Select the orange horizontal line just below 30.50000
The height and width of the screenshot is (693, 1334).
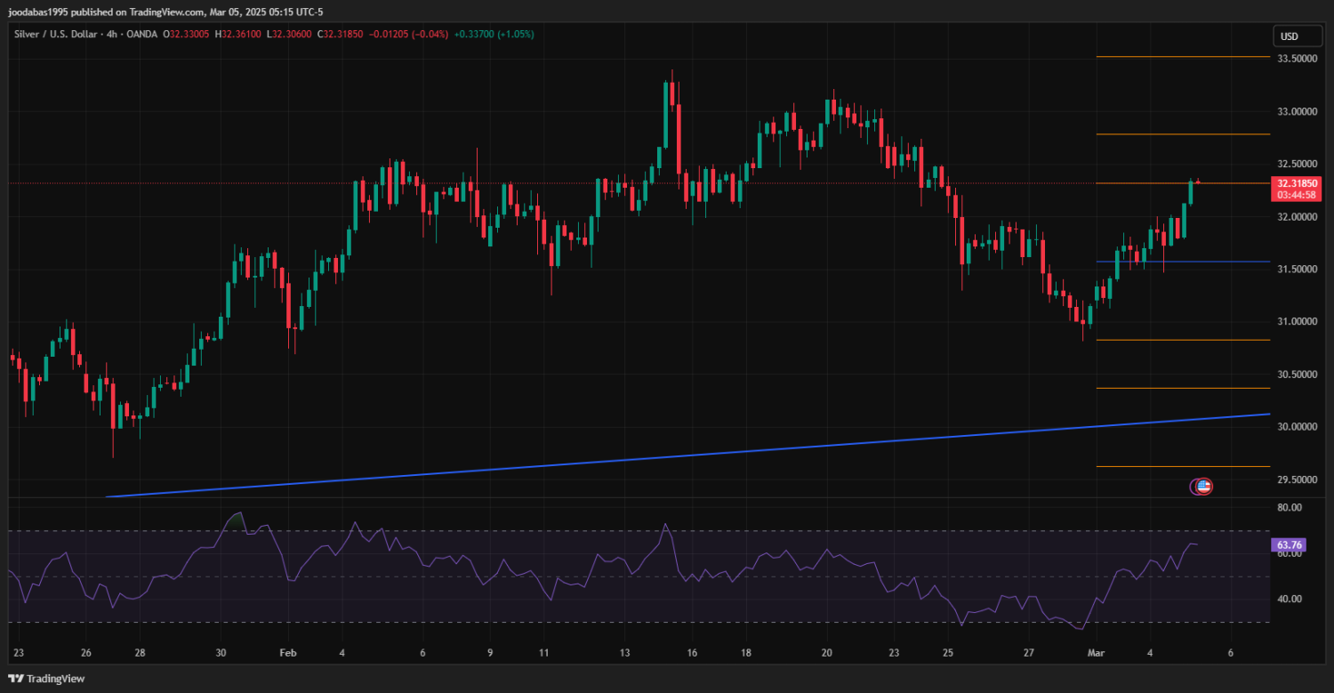pos(1183,388)
